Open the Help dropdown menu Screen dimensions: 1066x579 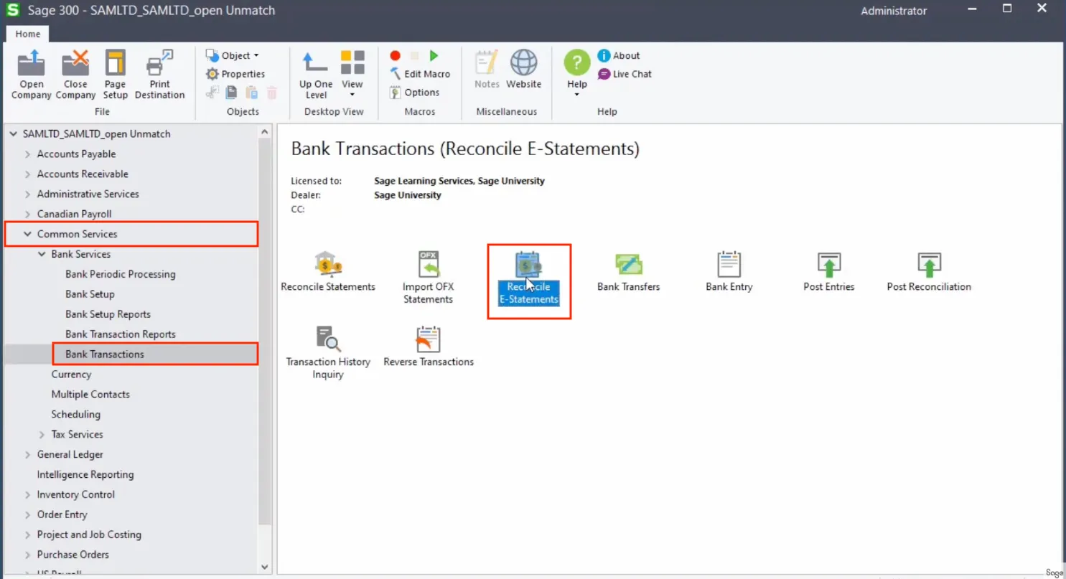(x=577, y=75)
